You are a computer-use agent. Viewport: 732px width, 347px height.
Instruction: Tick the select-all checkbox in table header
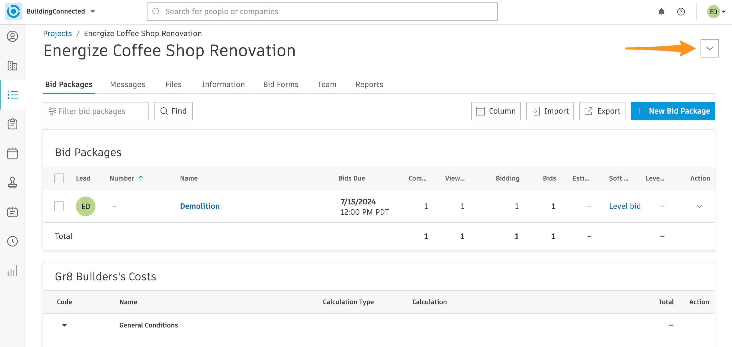59,178
